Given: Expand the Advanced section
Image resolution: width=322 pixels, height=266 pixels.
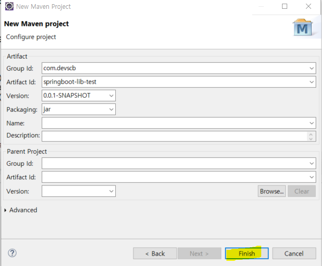Looking at the screenshot, I should (5, 210).
